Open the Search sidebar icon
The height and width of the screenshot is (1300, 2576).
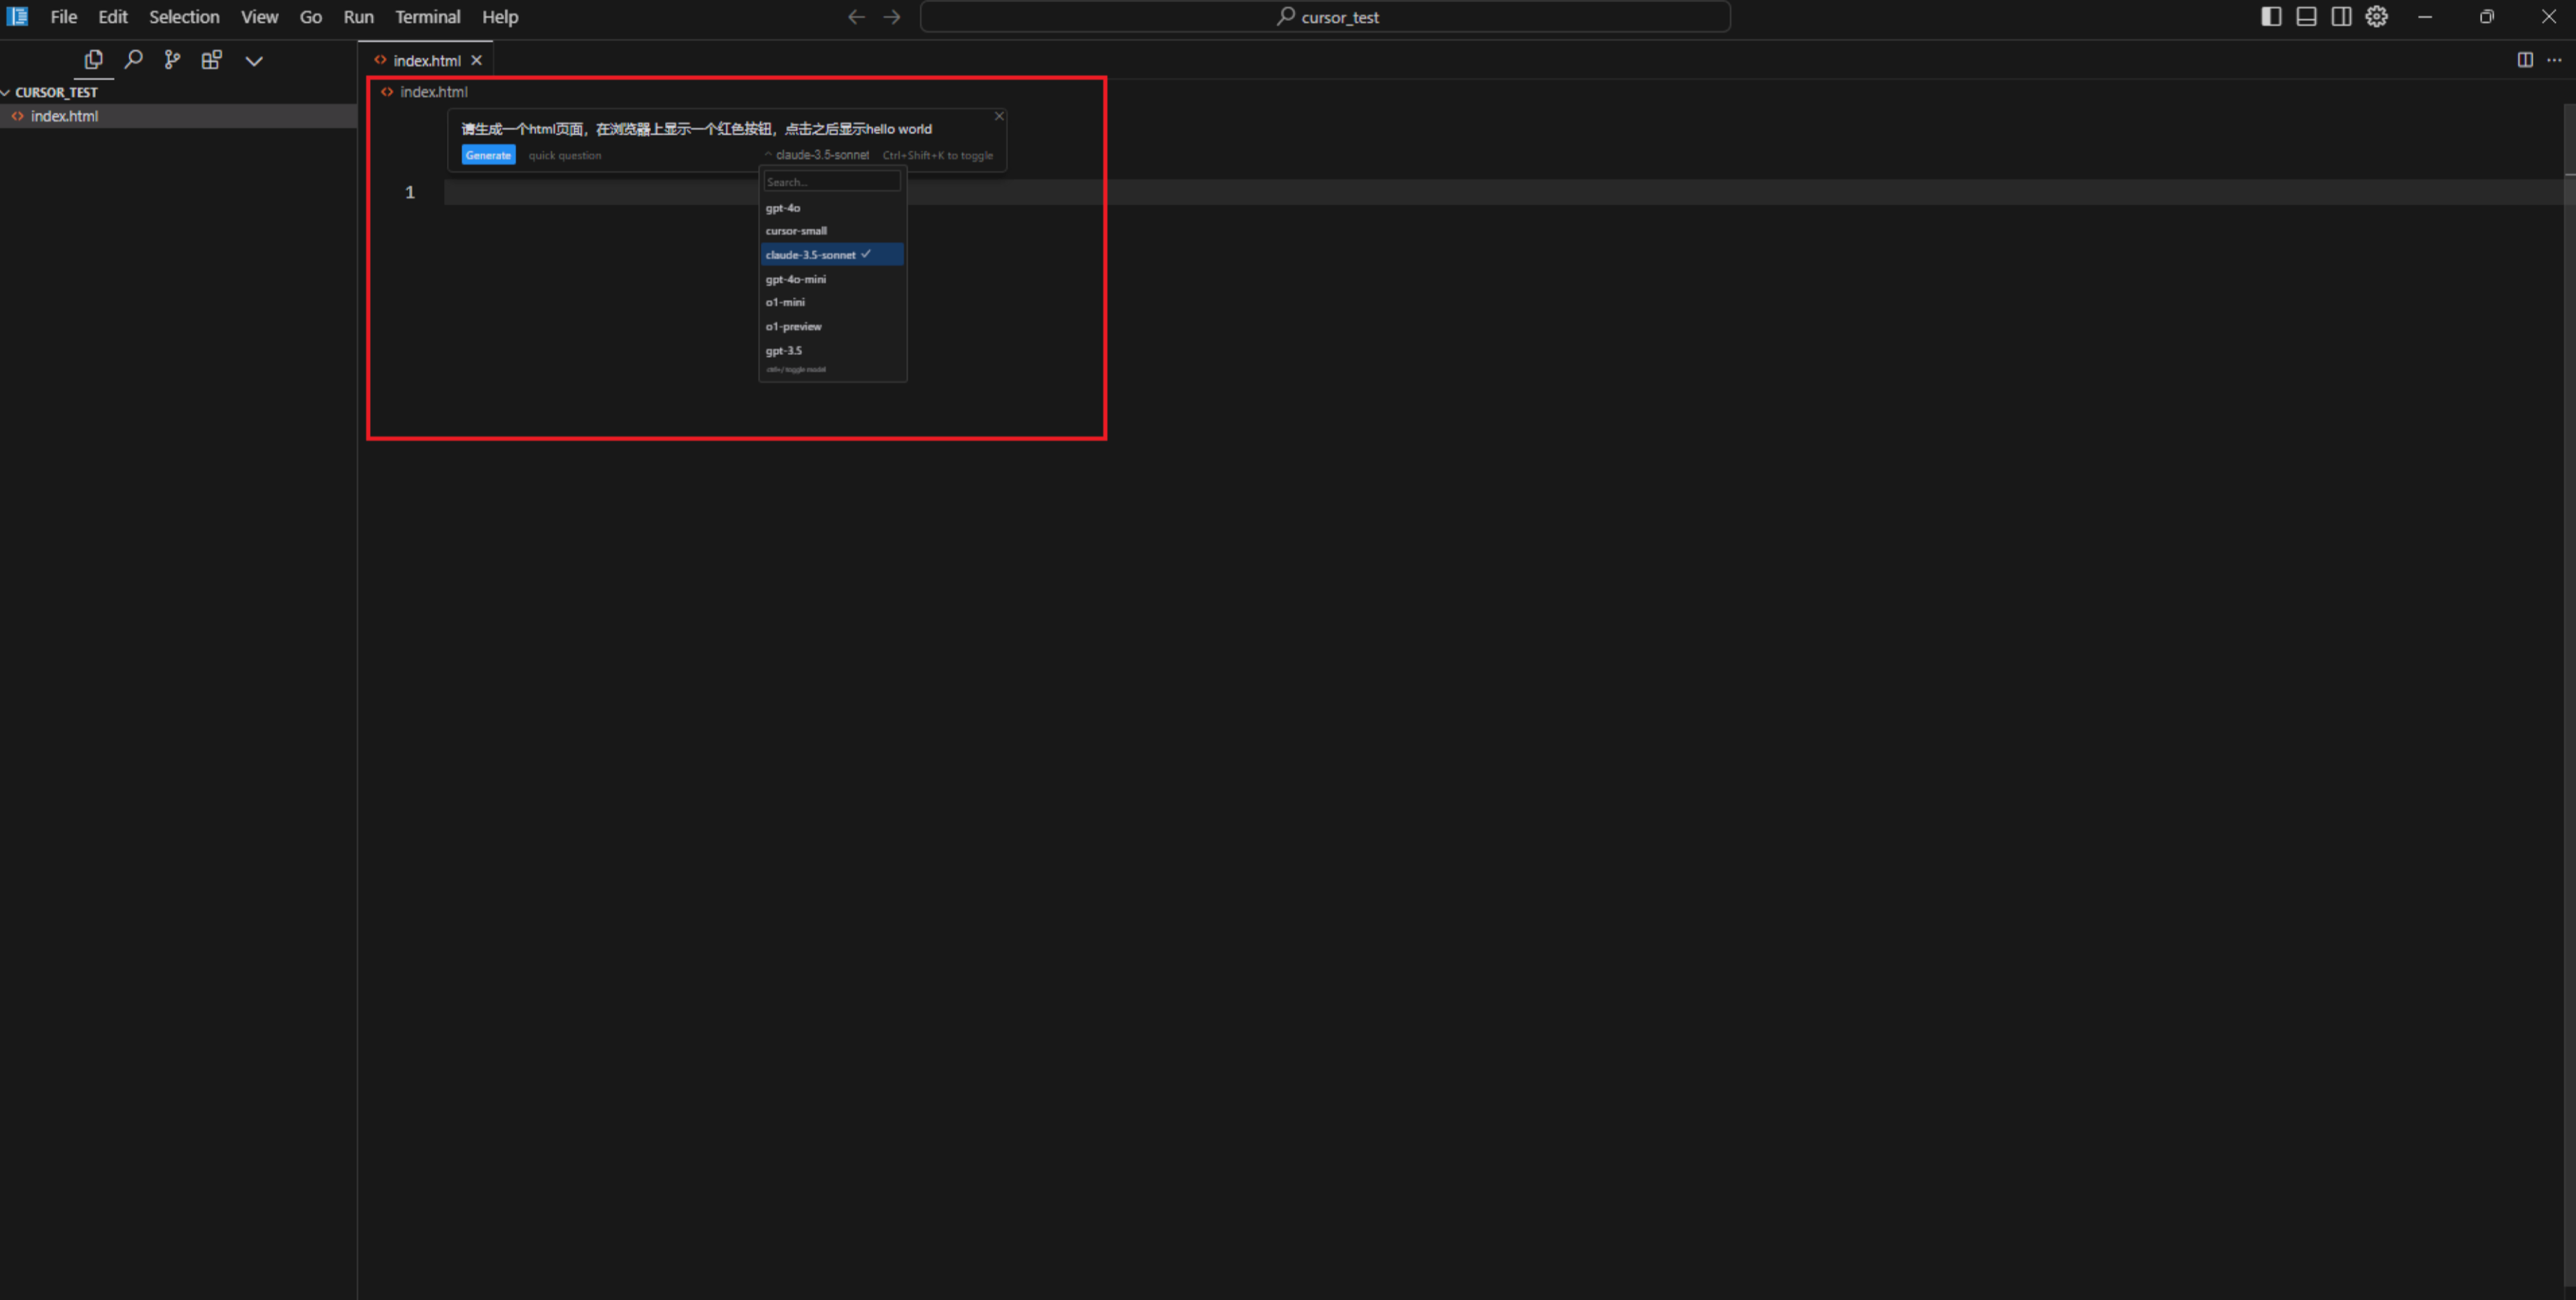(133, 60)
